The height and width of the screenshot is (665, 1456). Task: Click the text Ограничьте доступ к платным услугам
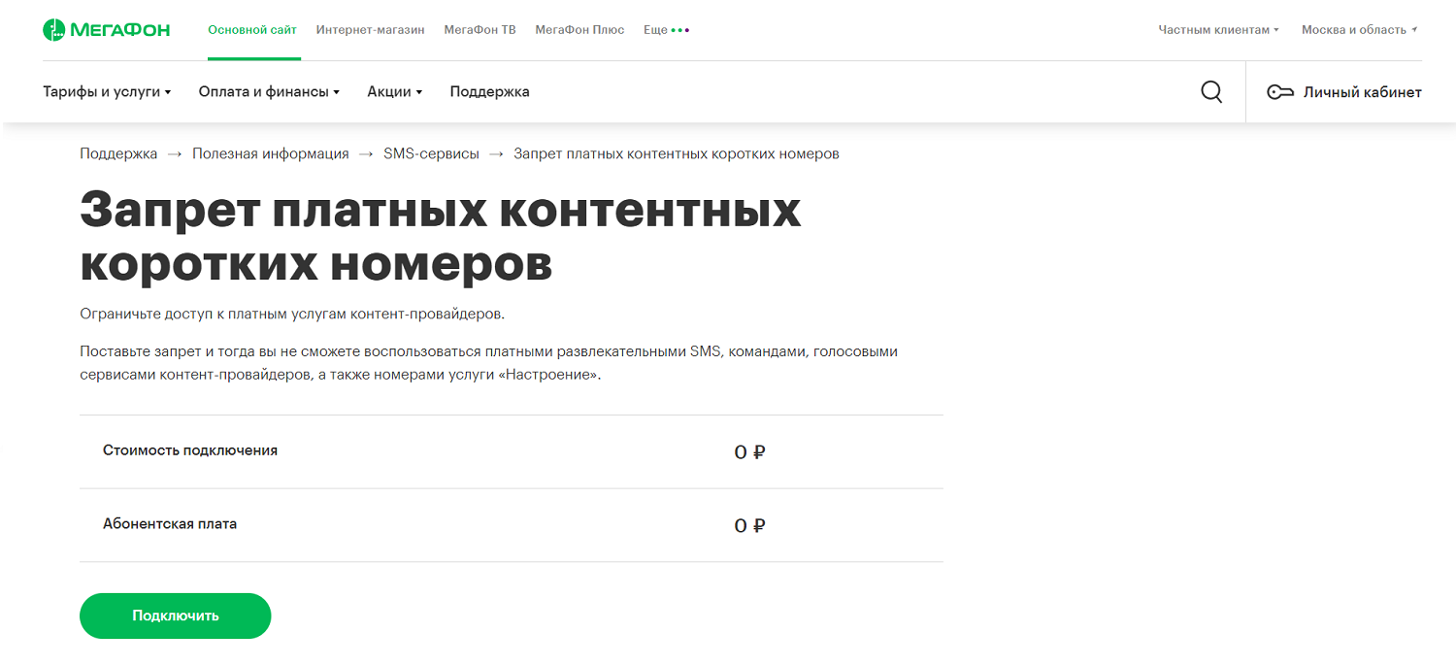292,315
